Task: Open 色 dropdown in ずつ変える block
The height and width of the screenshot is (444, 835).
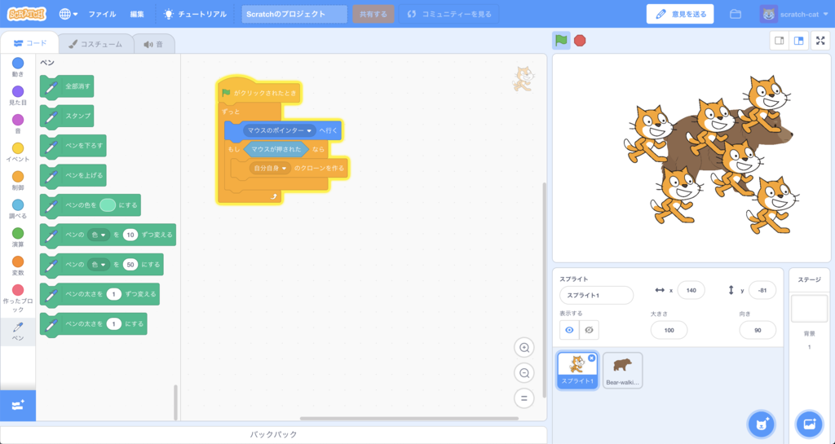Action: (x=99, y=235)
